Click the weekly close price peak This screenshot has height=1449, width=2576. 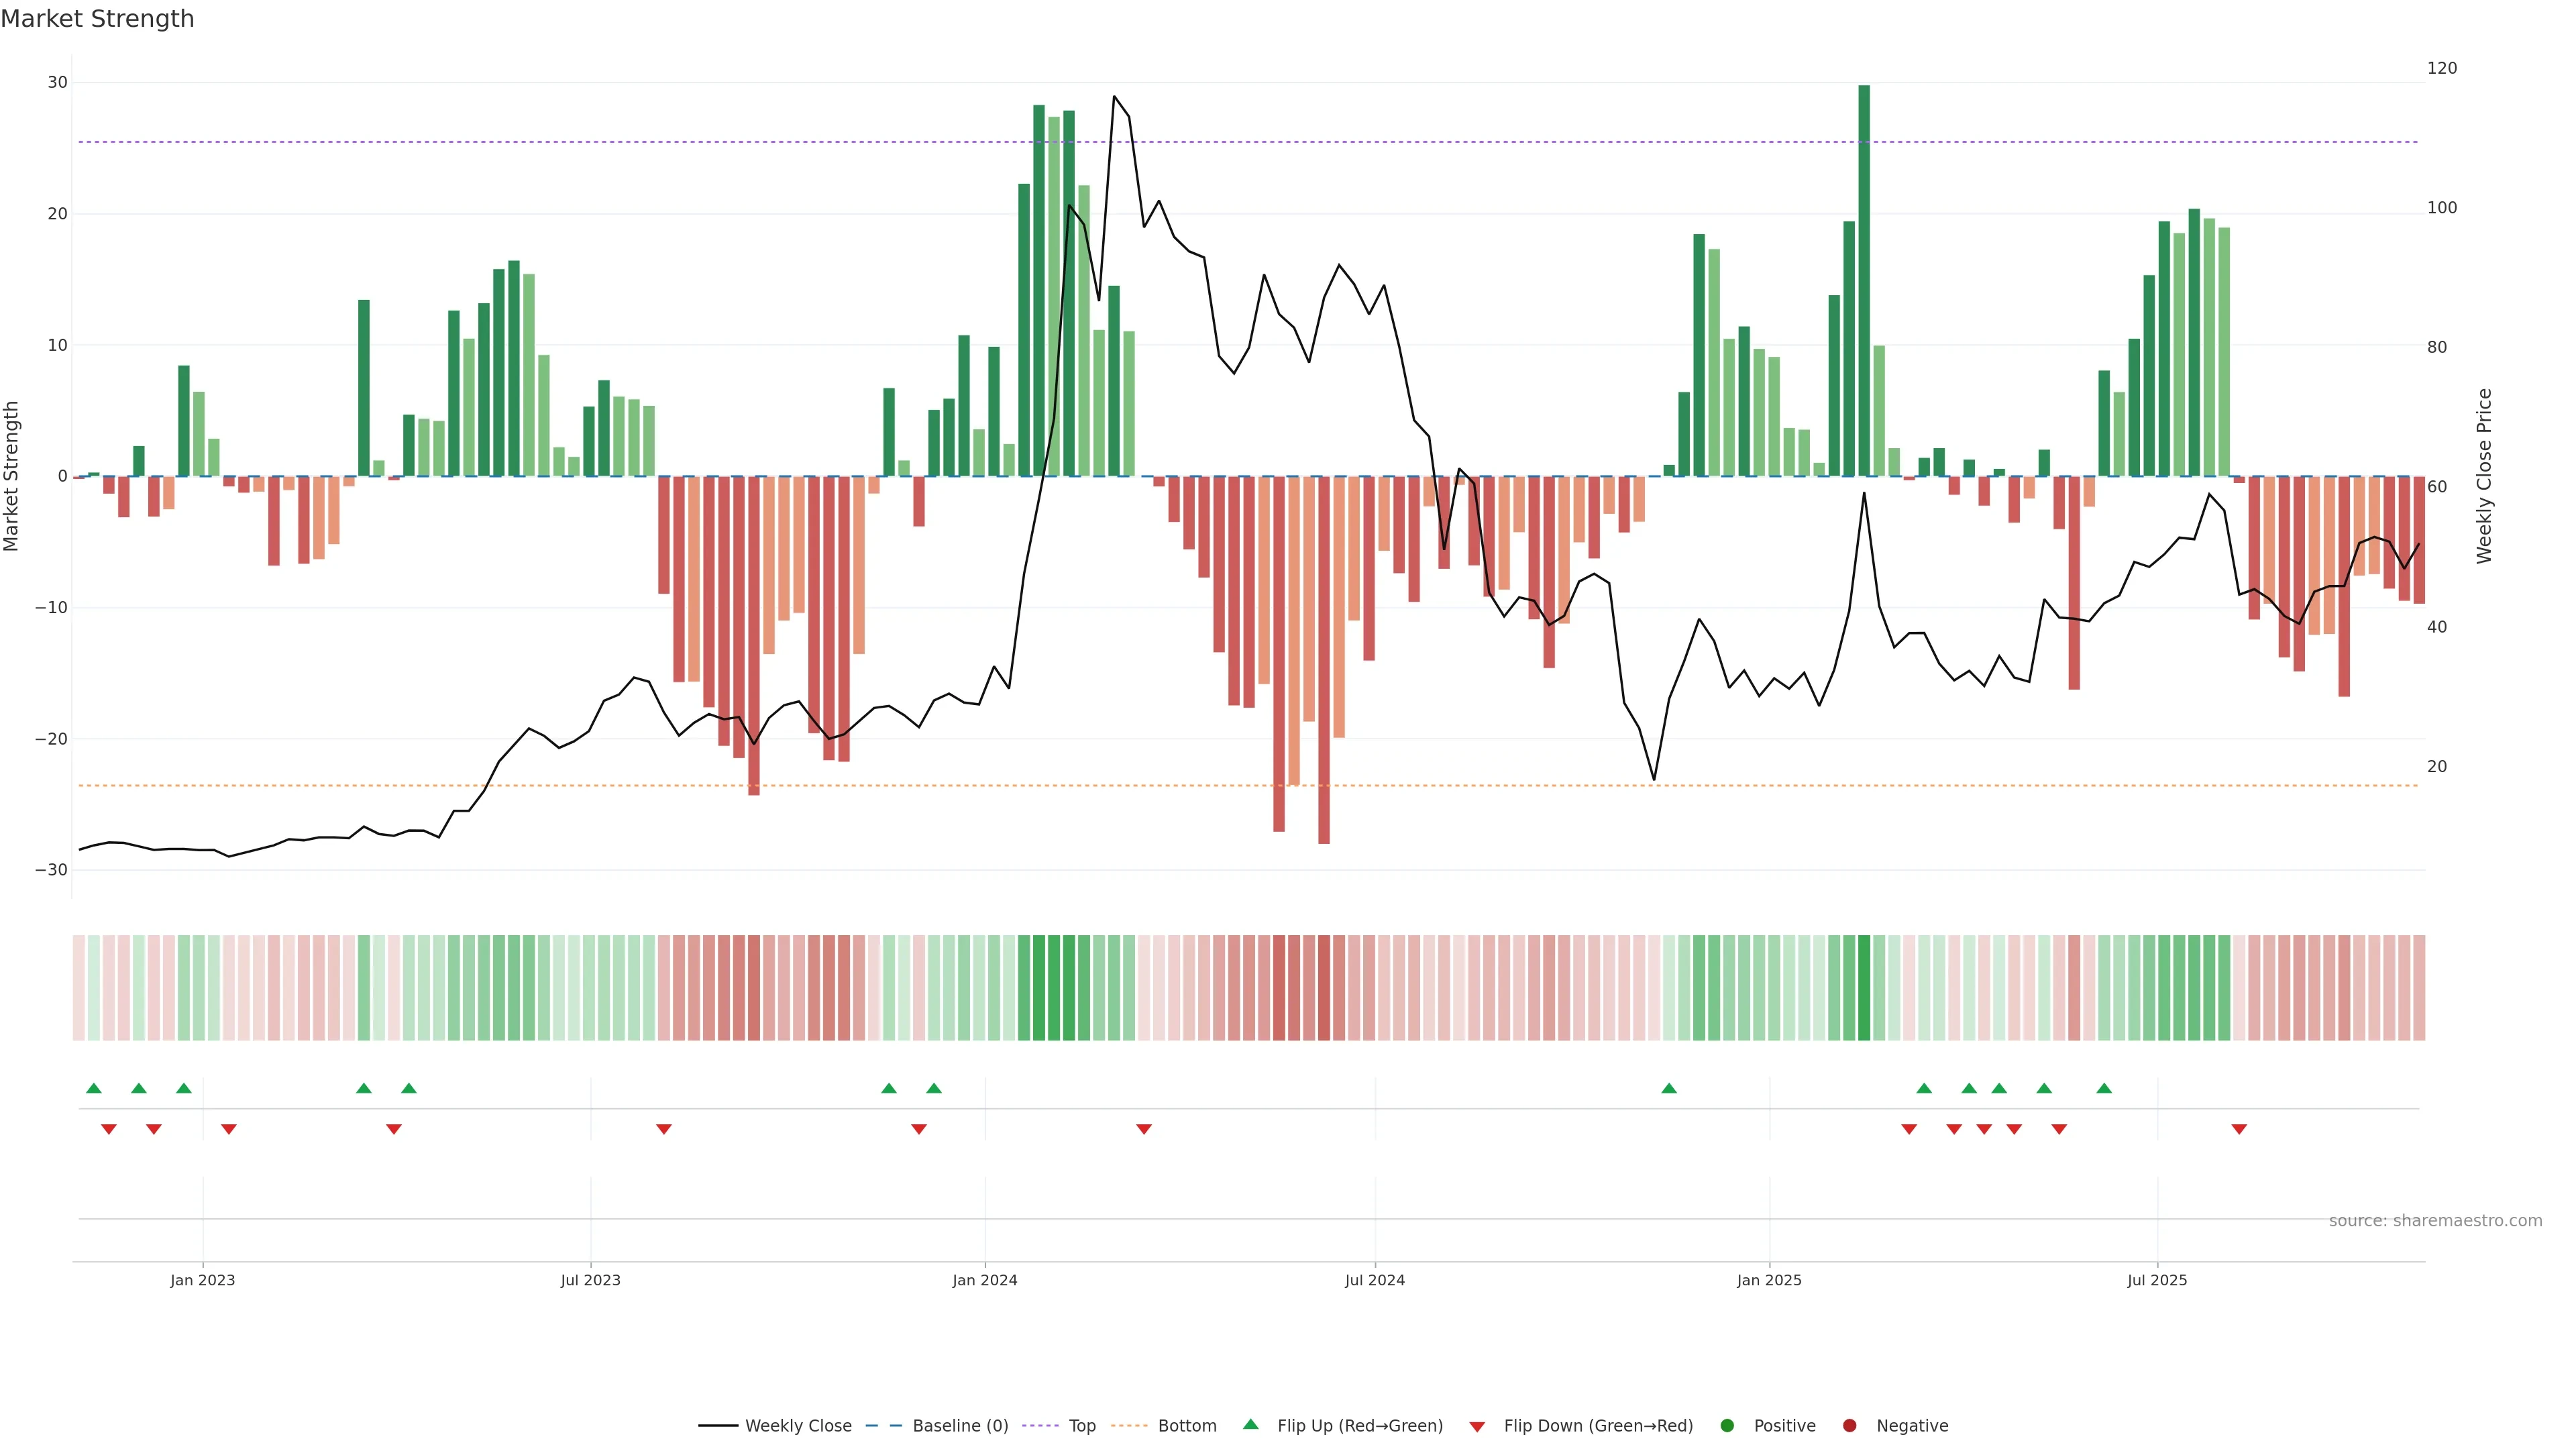(x=1114, y=97)
